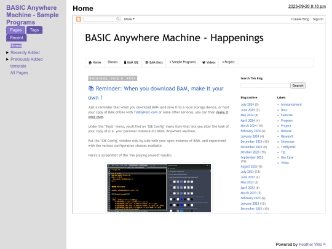The width and height of the screenshot is (332, 249).
Task: Open the Reminder post title link
Action: click(x=156, y=93)
